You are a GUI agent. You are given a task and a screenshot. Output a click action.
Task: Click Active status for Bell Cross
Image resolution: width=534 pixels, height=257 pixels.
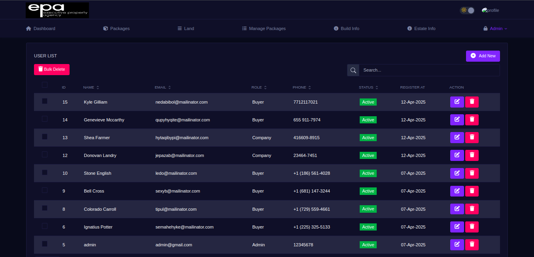[x=368, y=191]
